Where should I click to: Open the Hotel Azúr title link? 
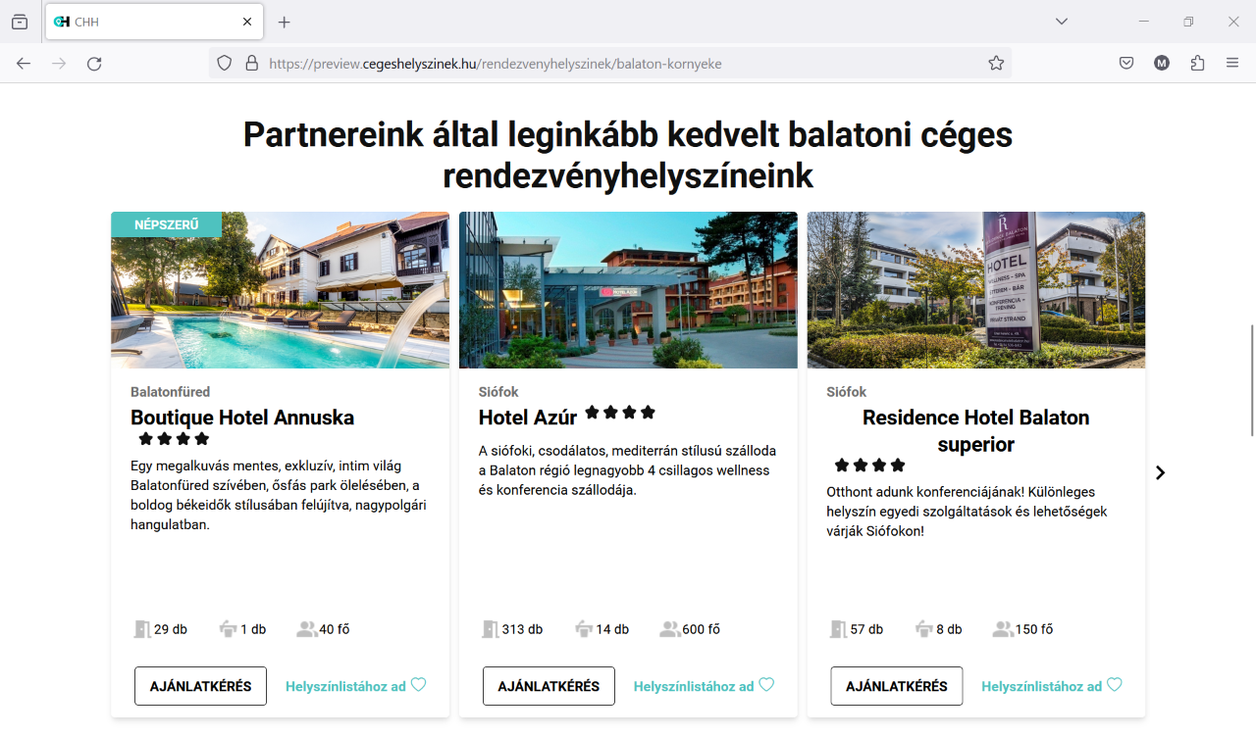click(x=528, y=418)
